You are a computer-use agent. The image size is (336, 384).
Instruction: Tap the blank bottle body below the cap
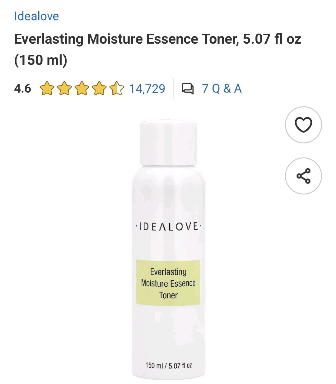coord(168,193)
